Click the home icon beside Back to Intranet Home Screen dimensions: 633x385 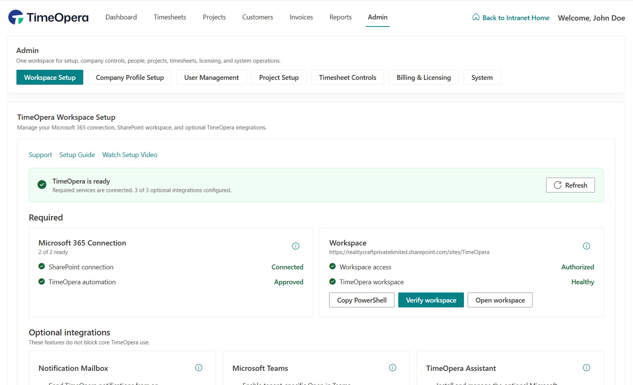tap(476, 17)
